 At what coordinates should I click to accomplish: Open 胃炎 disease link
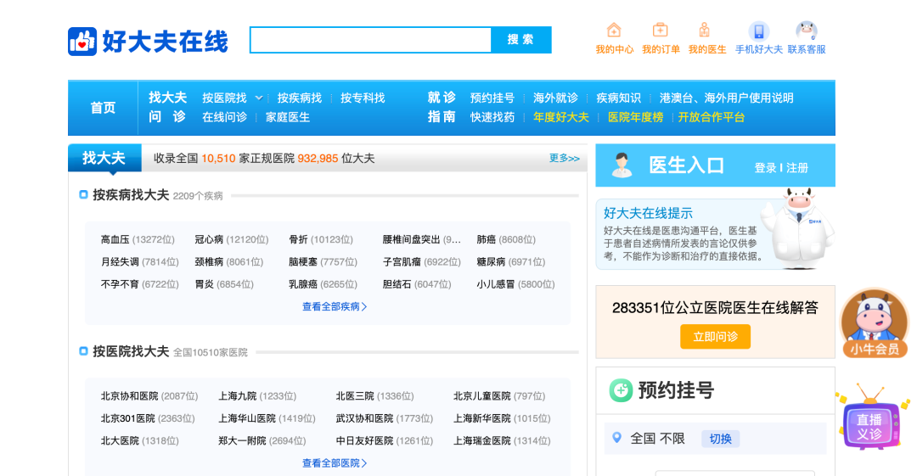tap(204, 284)
